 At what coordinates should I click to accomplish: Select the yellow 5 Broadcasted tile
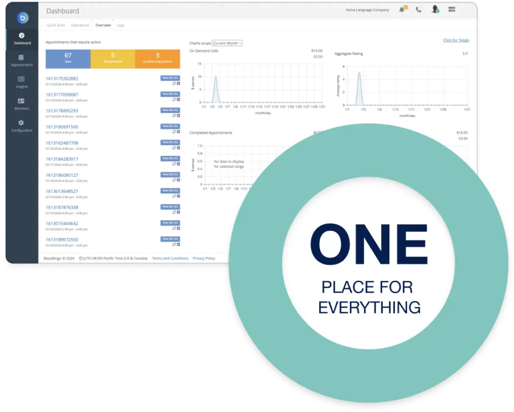[x=113, y=59]
